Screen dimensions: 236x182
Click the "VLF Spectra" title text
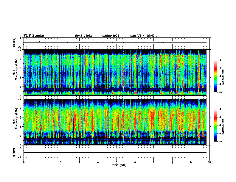click(34, 36)
